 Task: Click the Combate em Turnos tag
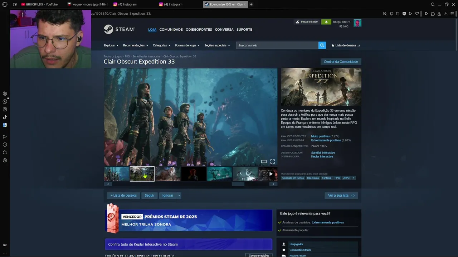pos(293,178)
